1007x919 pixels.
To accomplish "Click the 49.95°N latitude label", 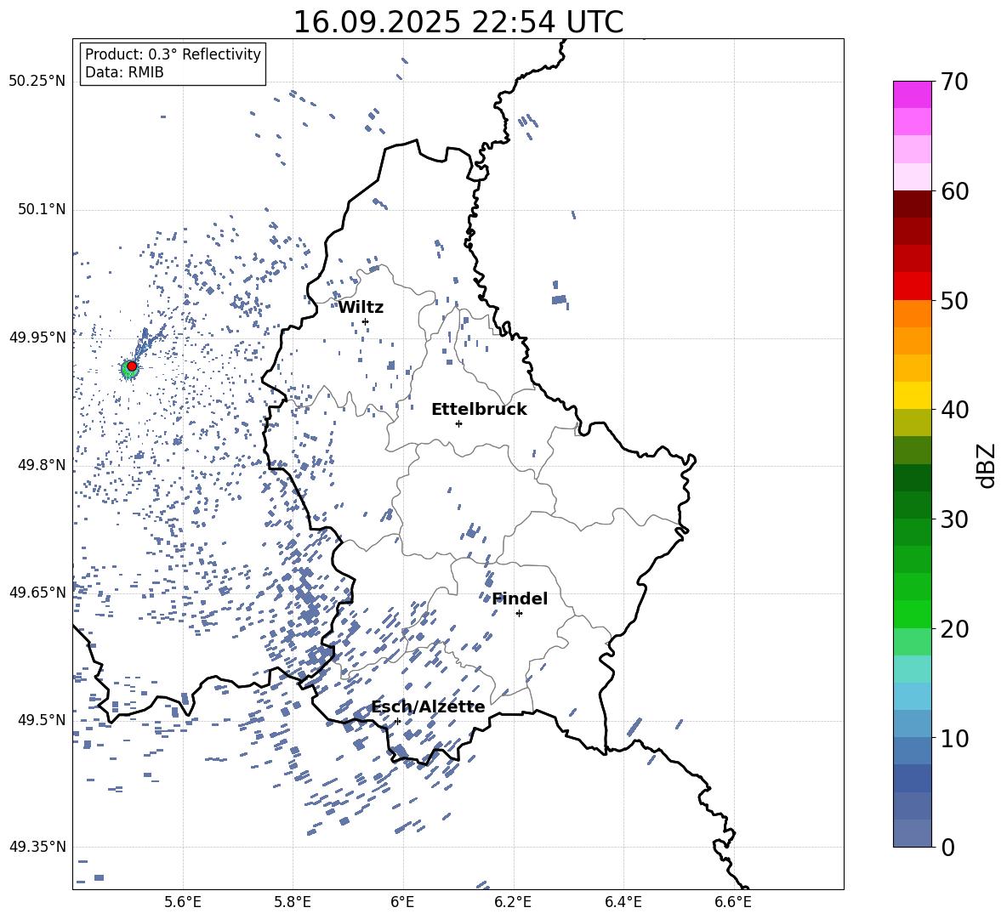I will tap(37, 337).
